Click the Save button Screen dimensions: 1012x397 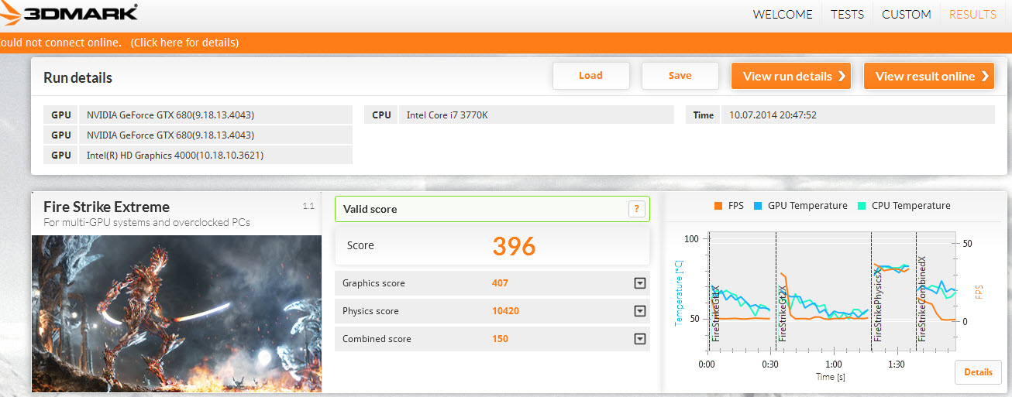680,75
